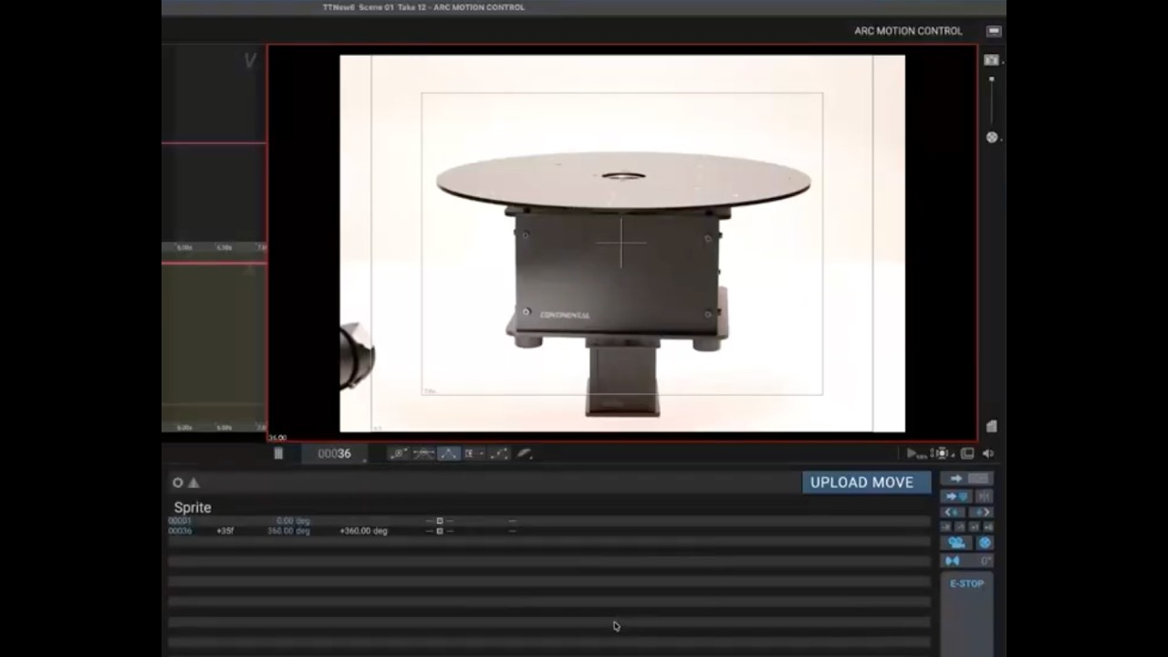Click the V label in the left graph panel
The image size is (1168, 657).
(249, 61)
